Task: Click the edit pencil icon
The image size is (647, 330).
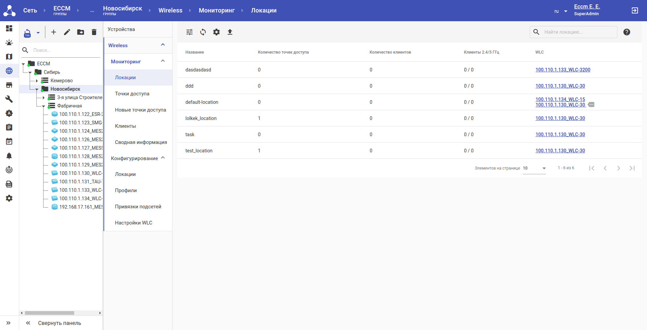Action: (x=67, y=32)
